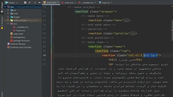
Task: Open Project panel options (three dots)
Action: click(x=35, y=2)
